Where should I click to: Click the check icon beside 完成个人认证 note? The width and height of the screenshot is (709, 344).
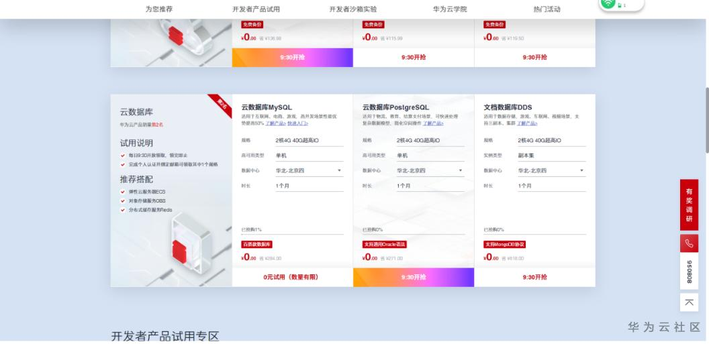click(123, 165)
